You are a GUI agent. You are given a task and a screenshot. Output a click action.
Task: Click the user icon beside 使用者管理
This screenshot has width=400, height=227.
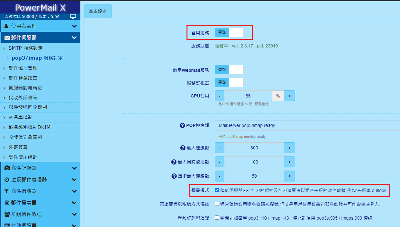(6, 26)
